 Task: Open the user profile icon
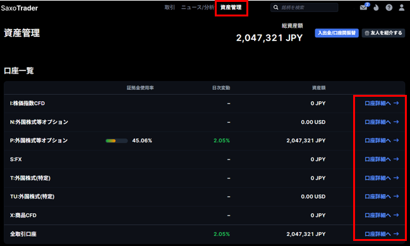(x=401, y=8)
